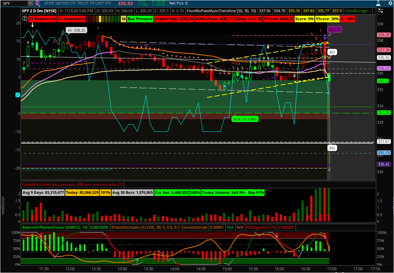Screen dimensions: 394x273
Task: Click the VStop: $337.38 label
Action: (248, 19)
